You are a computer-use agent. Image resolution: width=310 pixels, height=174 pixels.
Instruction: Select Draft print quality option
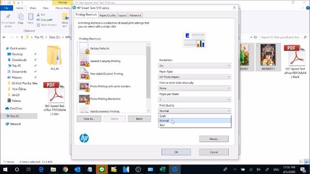(195, 116)
